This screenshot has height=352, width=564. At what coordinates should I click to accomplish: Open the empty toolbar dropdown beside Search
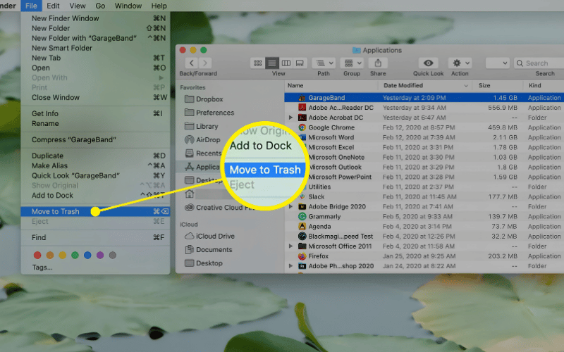498,63
